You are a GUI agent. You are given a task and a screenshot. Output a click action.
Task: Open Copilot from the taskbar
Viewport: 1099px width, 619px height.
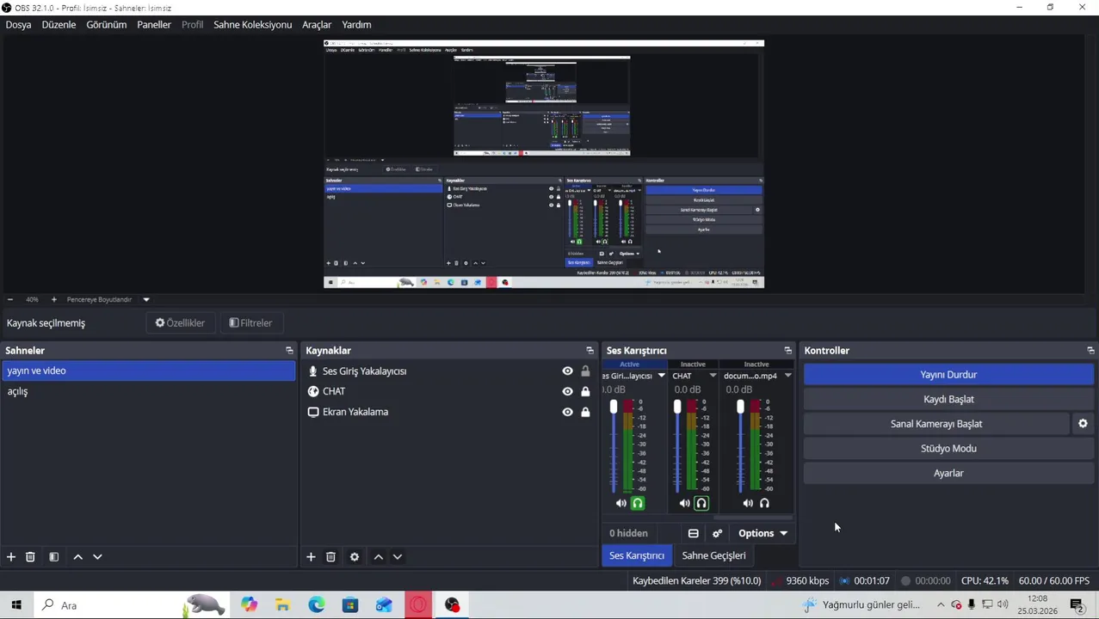click(249, 605)
